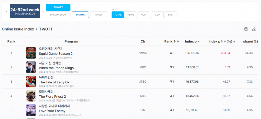Viewport: 261px width, 119px height.
Task: Sort by the Index p column
Action: pos(192,41)
